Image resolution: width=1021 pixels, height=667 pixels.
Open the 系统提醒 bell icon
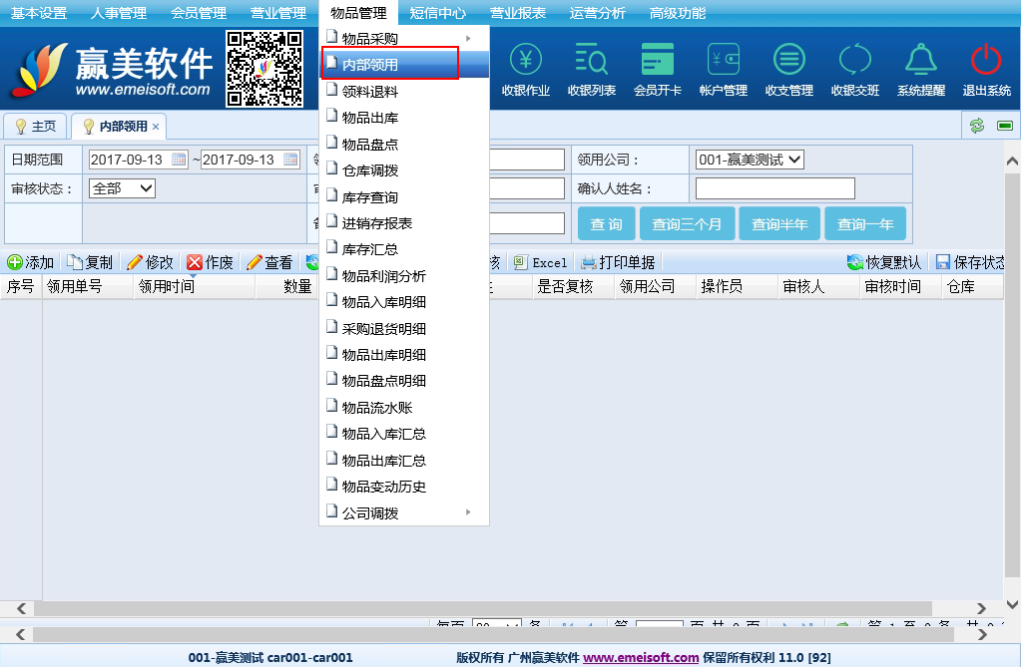pyautogui.click(x=920, y=61)
